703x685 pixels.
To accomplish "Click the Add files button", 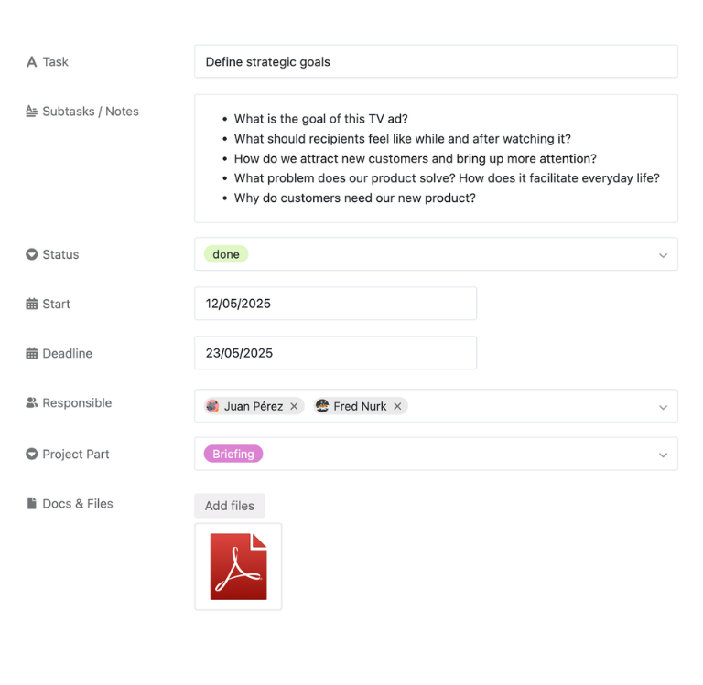I will 230,506.
